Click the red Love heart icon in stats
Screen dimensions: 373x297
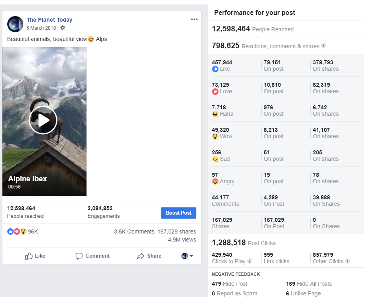(x=215, y=92)
